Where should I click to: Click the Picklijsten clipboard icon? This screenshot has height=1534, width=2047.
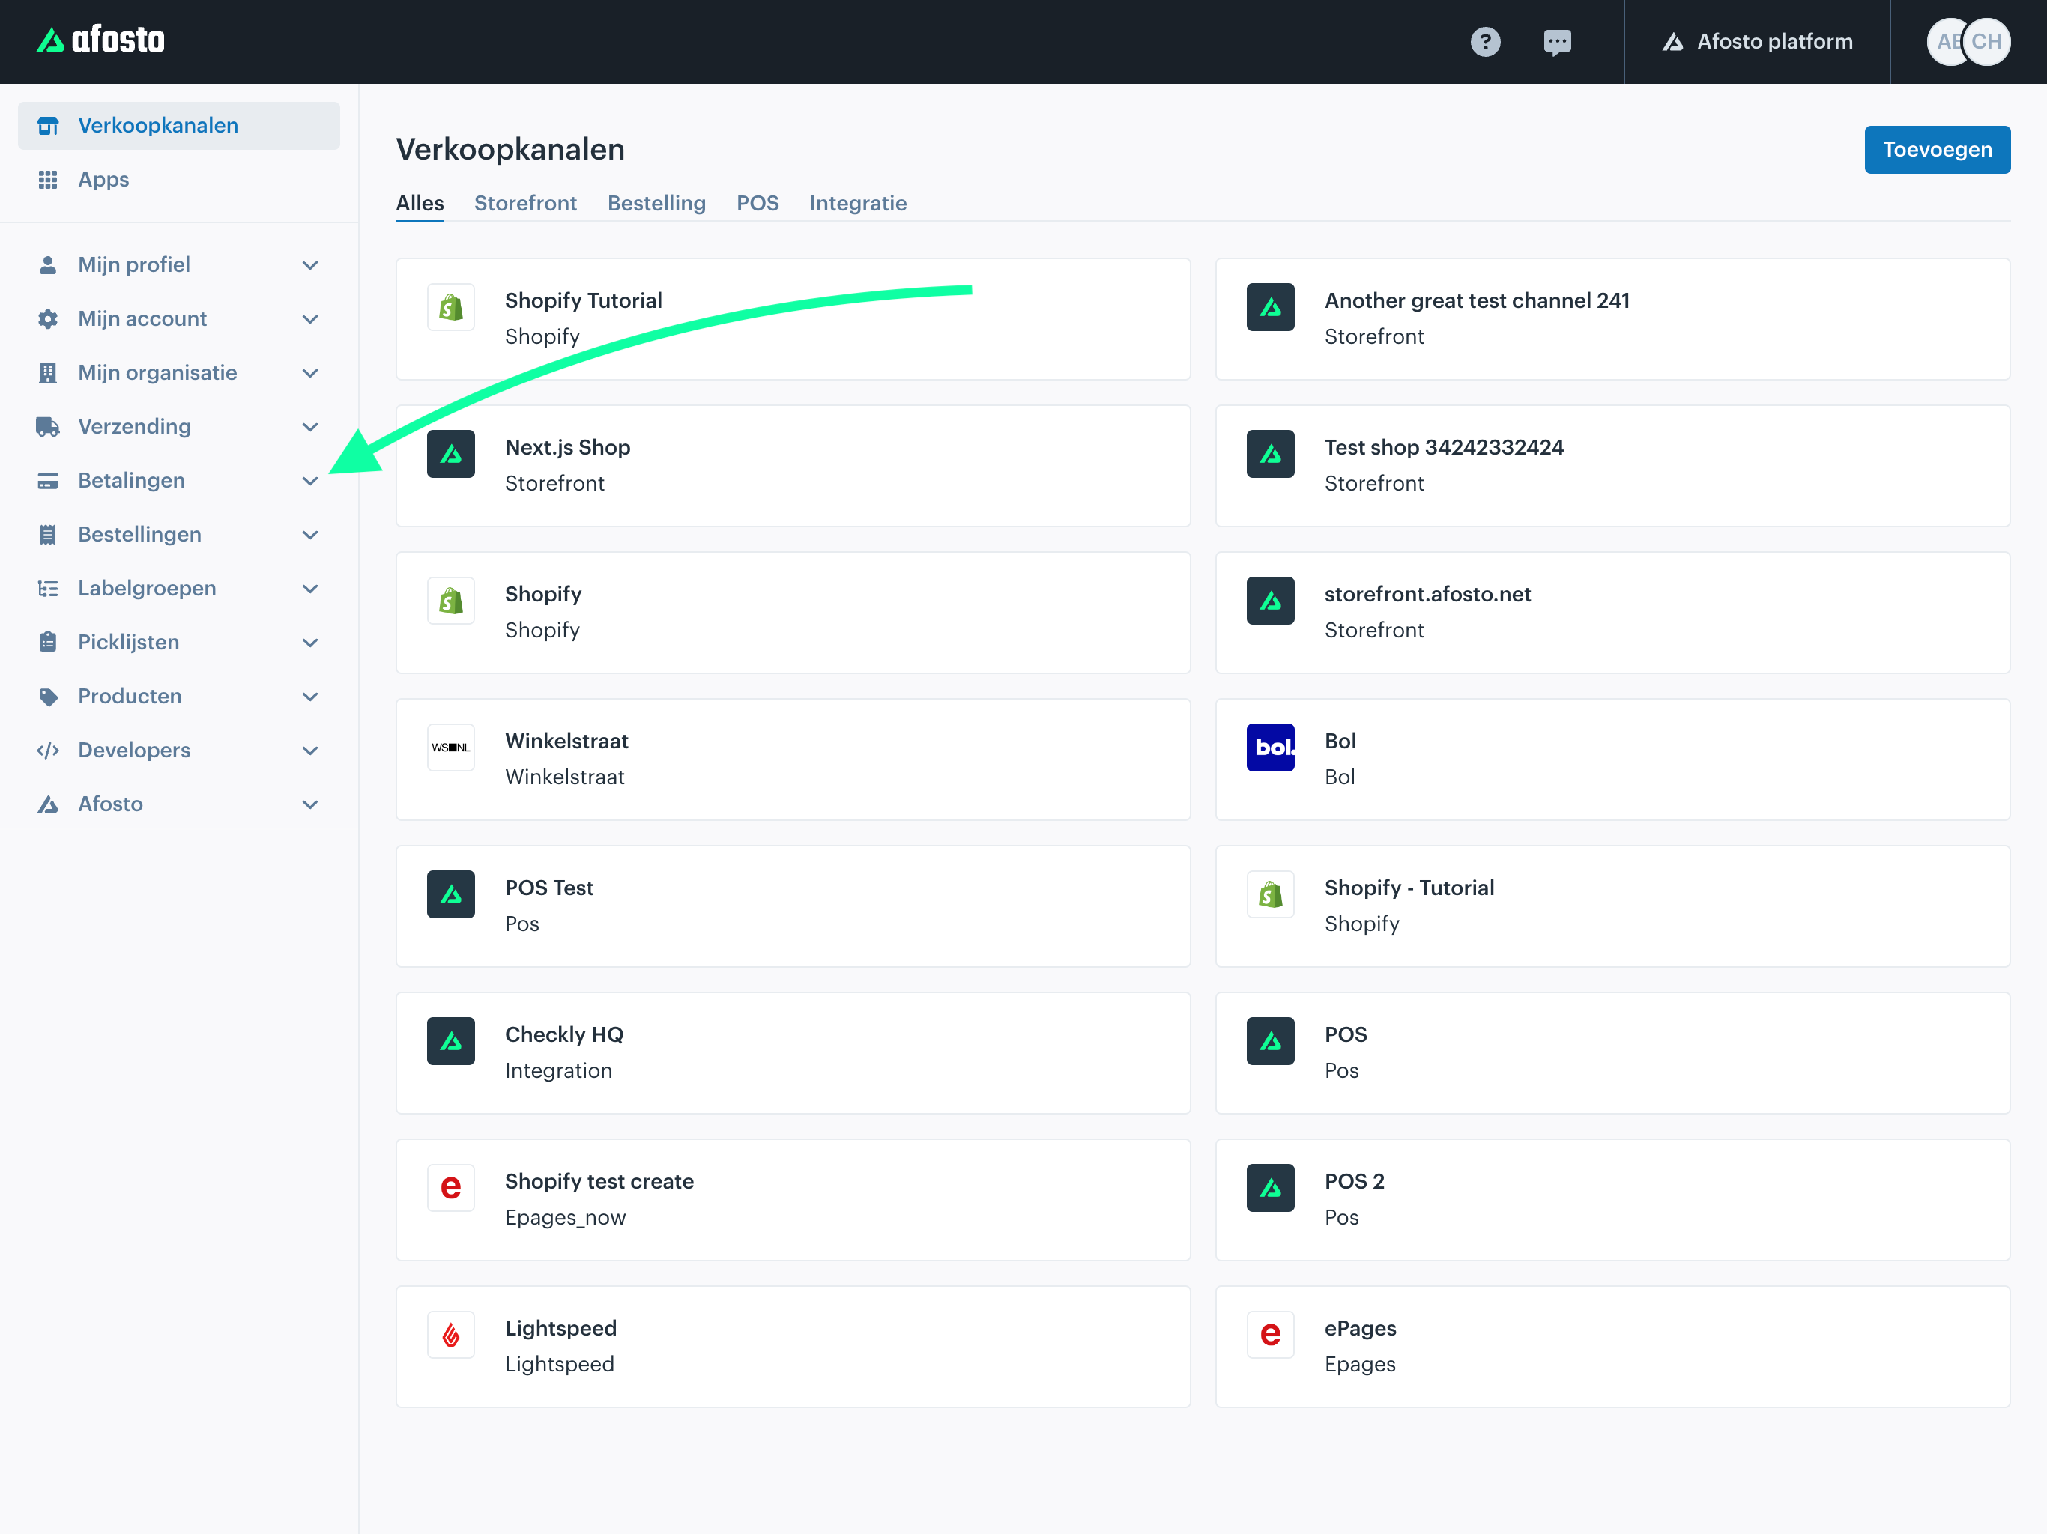tap(48, 642)
